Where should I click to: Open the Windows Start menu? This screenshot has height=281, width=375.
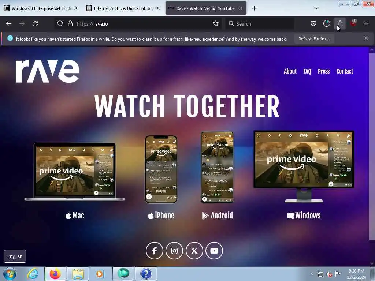coord(10,274)
